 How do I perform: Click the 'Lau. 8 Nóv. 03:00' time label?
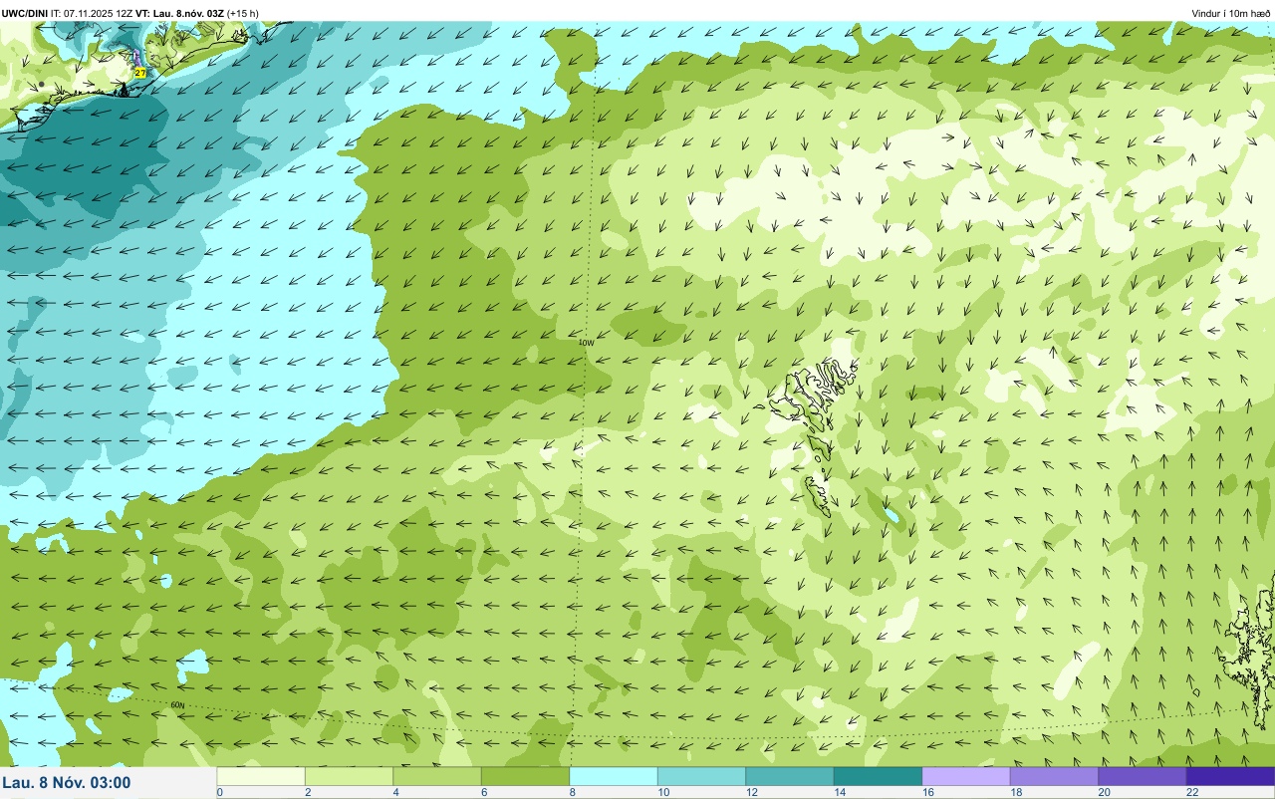[67, 783]
